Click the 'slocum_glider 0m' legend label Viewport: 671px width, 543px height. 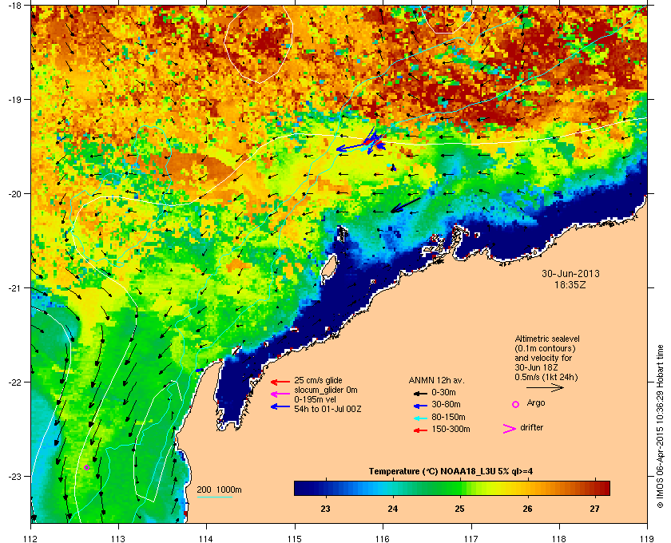click(x=326, y=390)
